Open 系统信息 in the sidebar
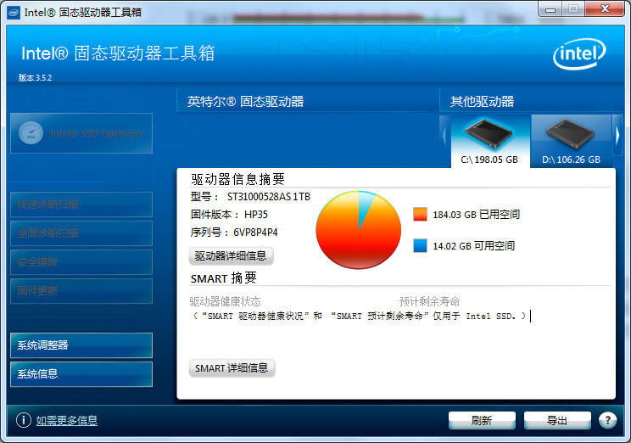This screenshot has height=443, width=631. click(81, 373)
